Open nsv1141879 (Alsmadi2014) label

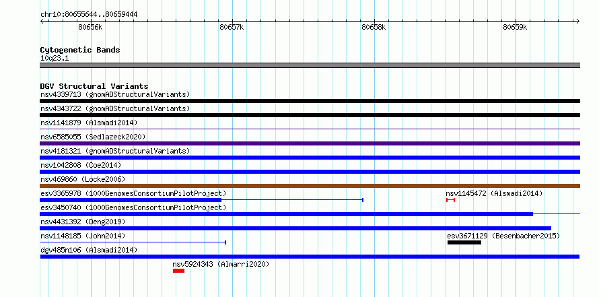89,123
